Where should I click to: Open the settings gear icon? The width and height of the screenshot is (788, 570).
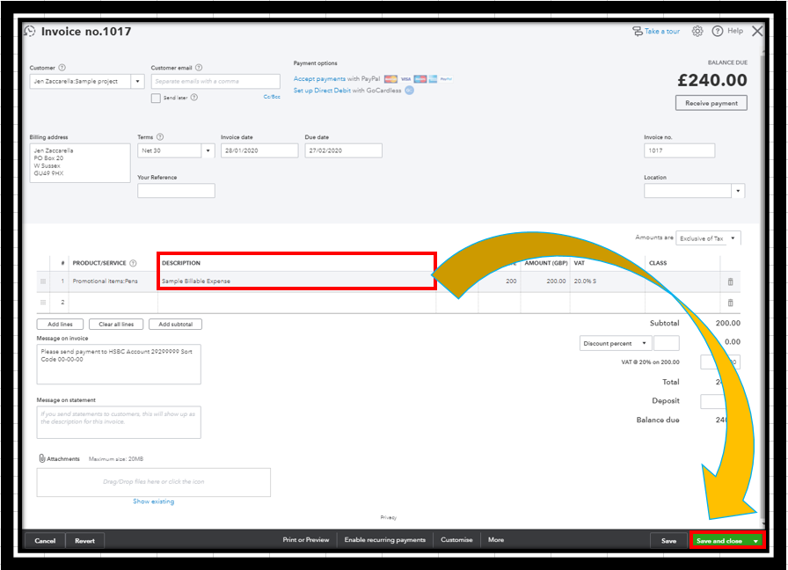point(697,31)
